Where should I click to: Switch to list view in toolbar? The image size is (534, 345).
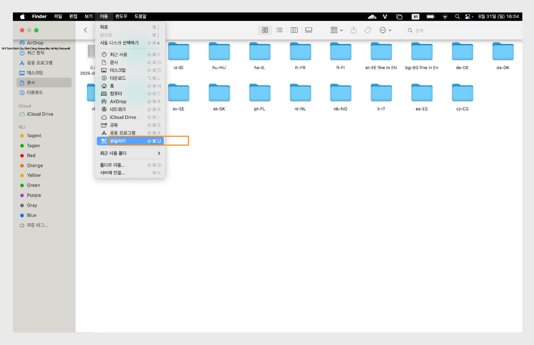pyautogui.click(x=279, y=30)
